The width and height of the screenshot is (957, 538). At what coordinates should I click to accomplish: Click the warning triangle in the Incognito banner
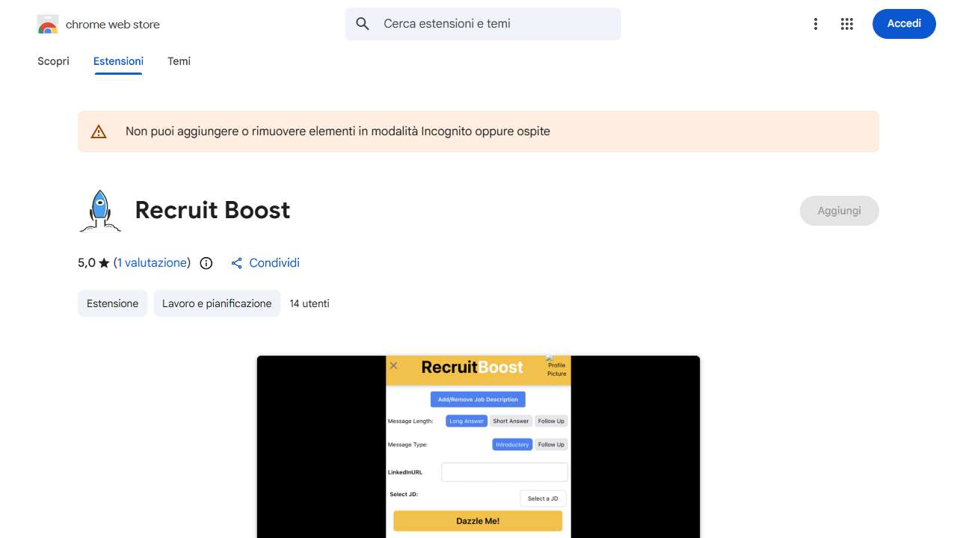pyautogui.click(x=98, y=131)
